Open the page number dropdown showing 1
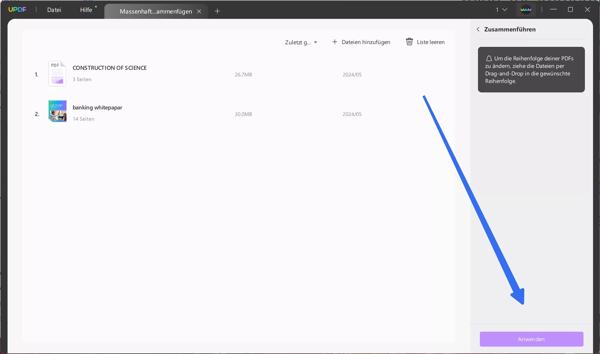The width and height of the screenshot is (600, 354). point(501,10)
